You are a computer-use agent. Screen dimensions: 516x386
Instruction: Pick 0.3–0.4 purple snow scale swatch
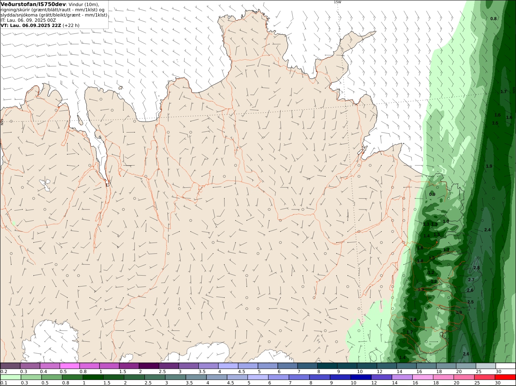coord(31,365)
